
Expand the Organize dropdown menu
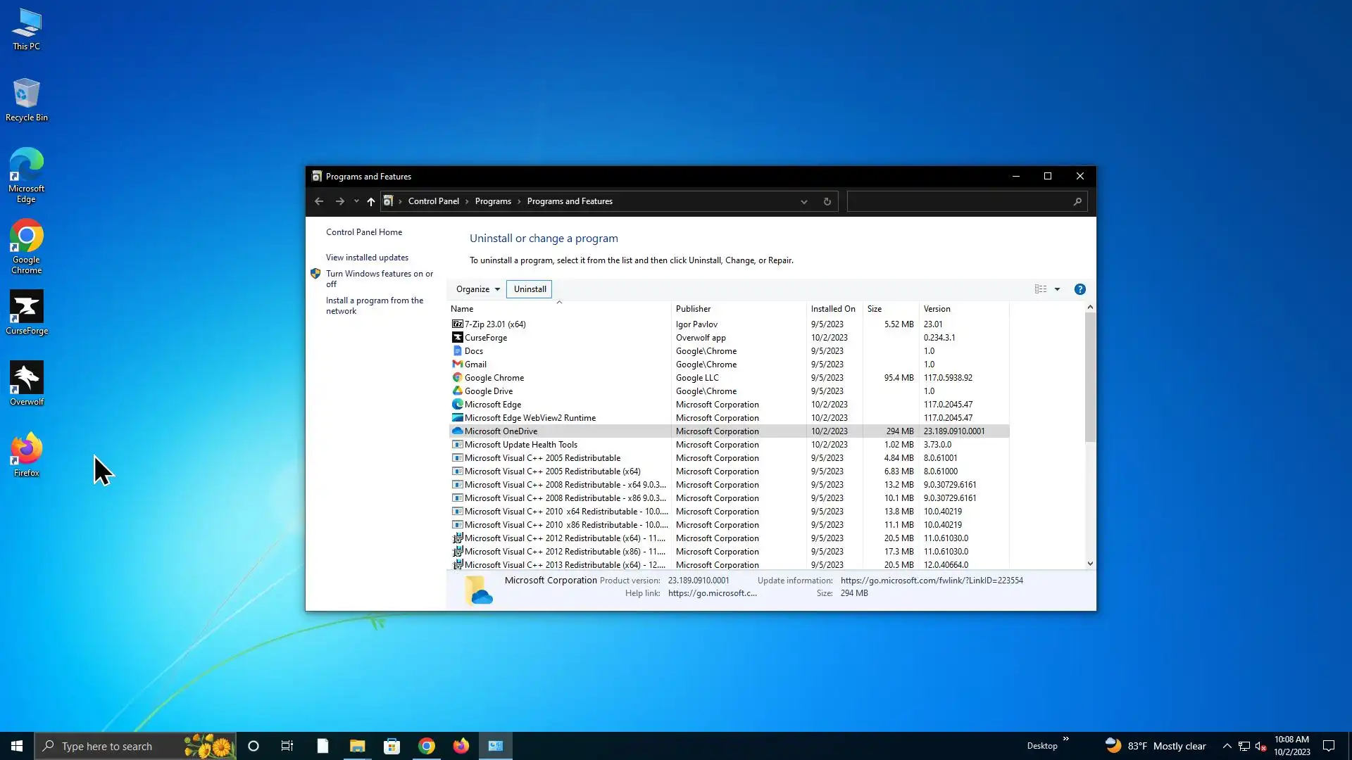[477, 289]
